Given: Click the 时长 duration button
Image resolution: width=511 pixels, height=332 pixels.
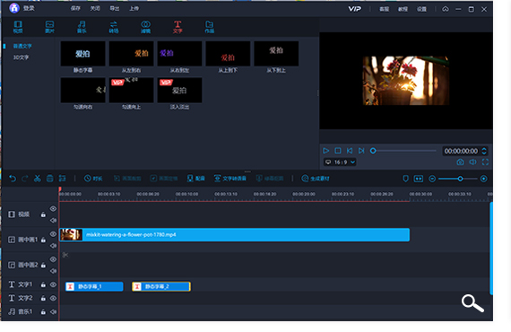Looking at the screenshot, I should tap(93, 179).
